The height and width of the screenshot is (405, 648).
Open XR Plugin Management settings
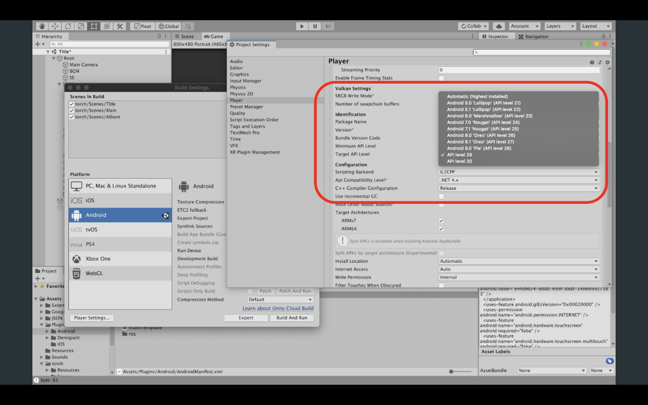click(x=255, y=152)
